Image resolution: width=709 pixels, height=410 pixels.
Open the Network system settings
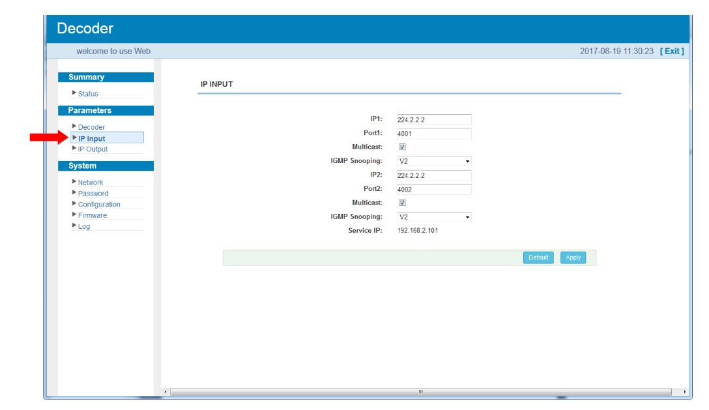(91, 183)
